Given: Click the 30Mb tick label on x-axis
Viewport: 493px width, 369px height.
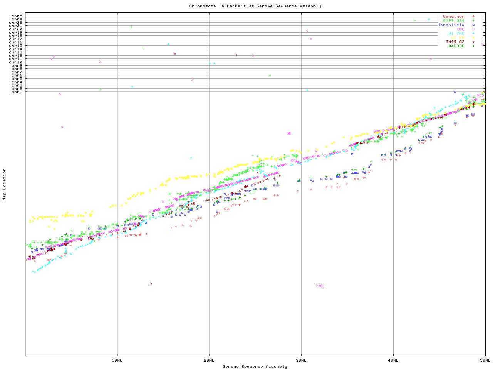Looking at the screenshot, I should click(301, 360).
